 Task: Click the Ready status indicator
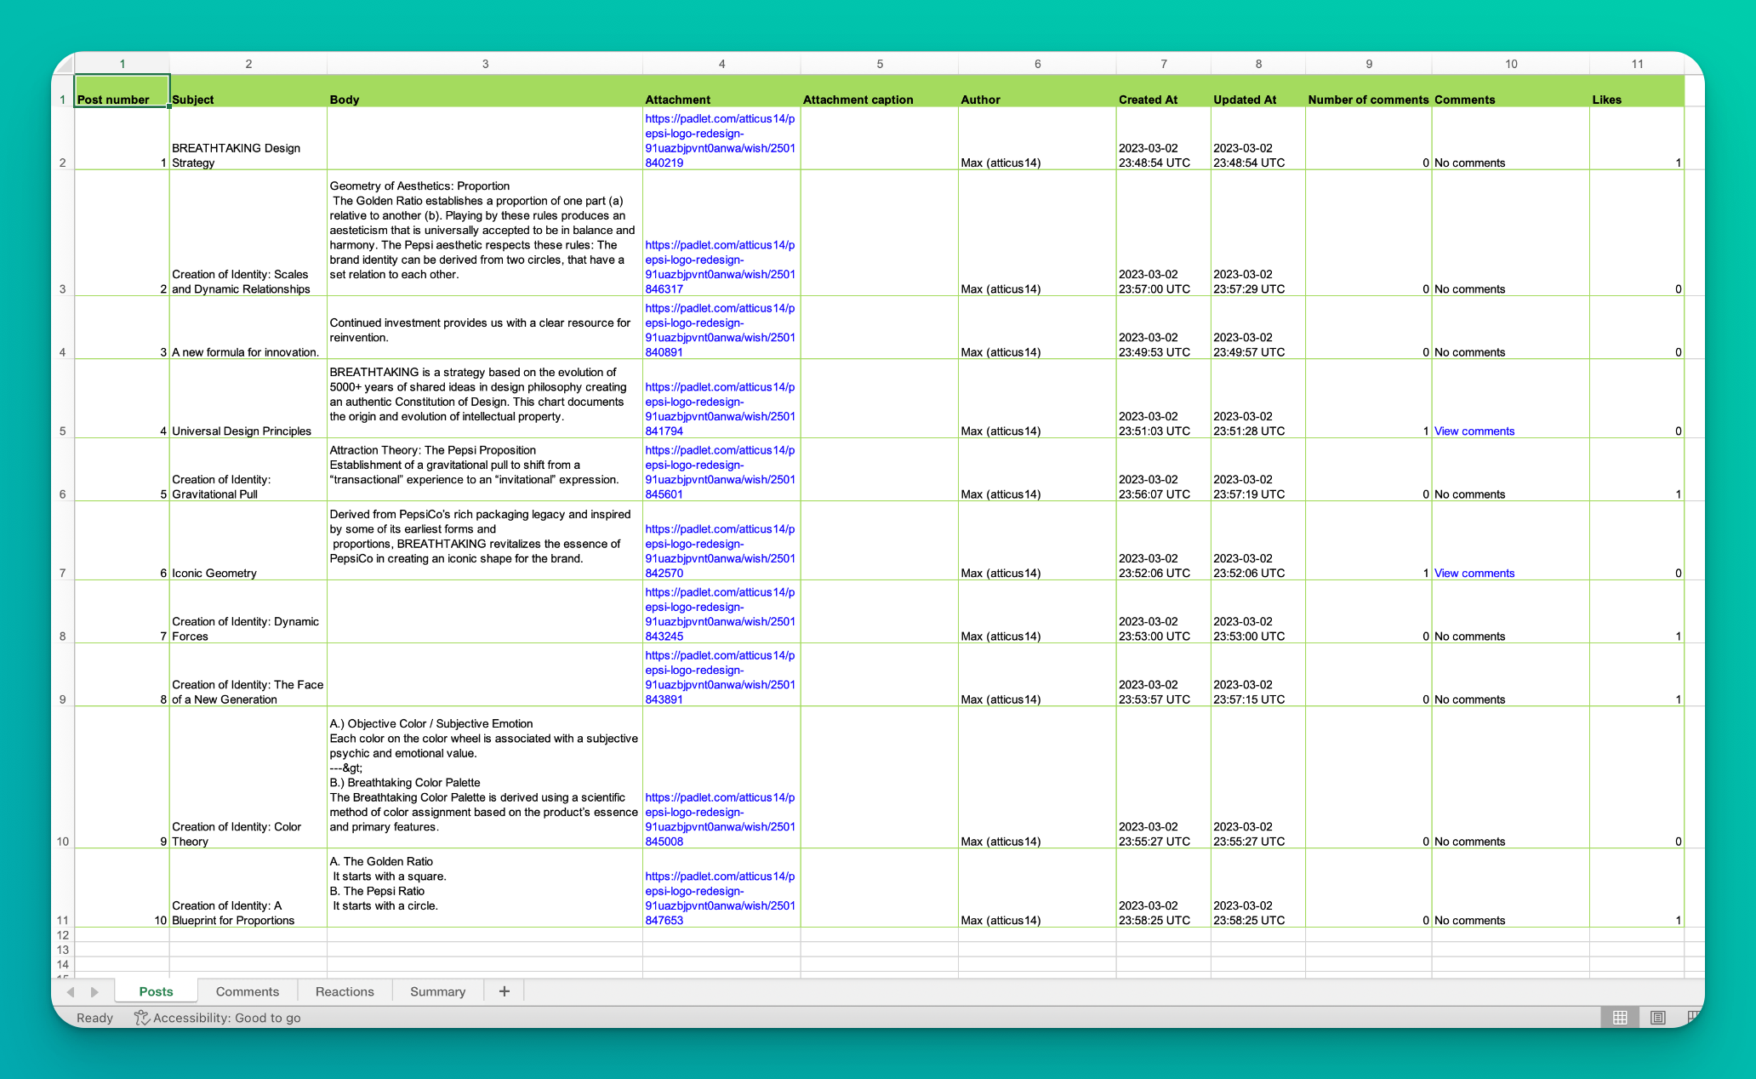click(x=94, y=1017)
